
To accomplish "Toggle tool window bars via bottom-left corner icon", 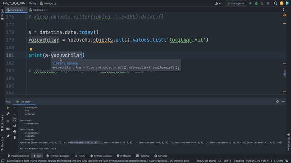I will tap(3, 161).
